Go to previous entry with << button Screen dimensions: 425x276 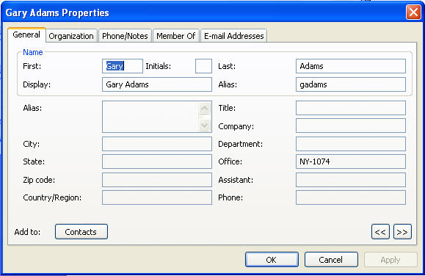pos(380,232)
